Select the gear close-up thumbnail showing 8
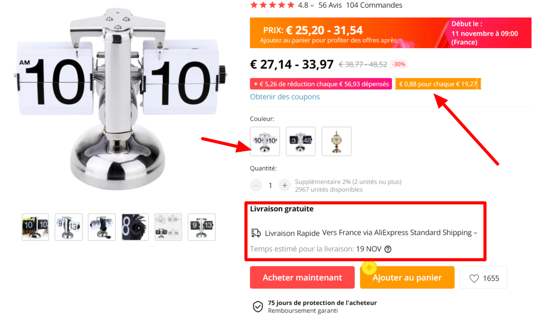 coord(135,227)
